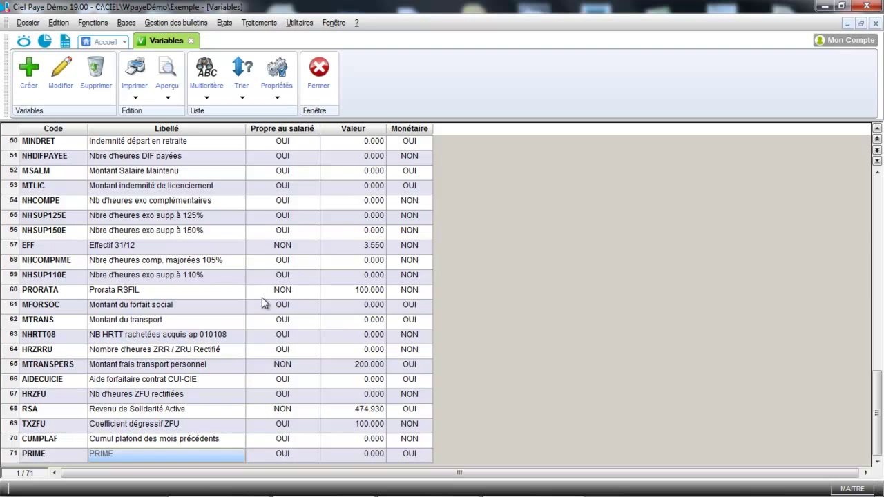Open the Multicritère binoculars search tool
Viewport: 884px width, 497px height.
pyautogui.click(x=206, y=67)
